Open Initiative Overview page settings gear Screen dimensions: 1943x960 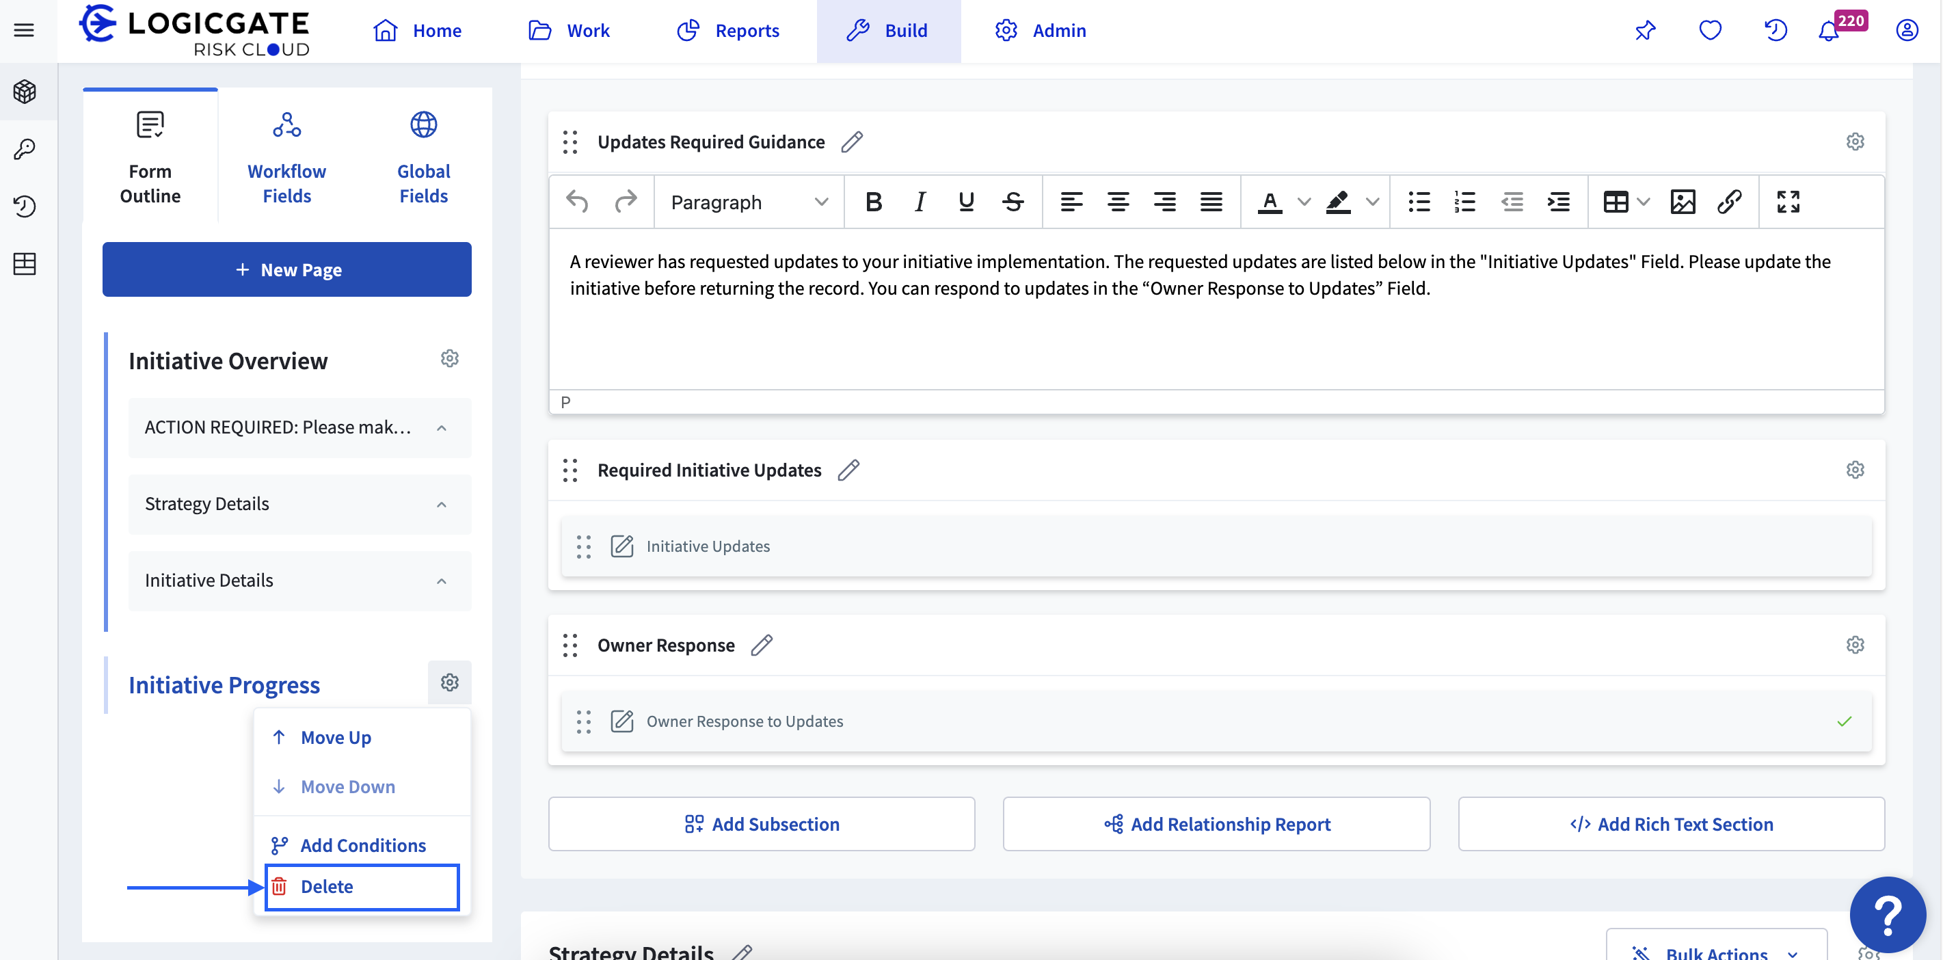[x=450, y=359]
